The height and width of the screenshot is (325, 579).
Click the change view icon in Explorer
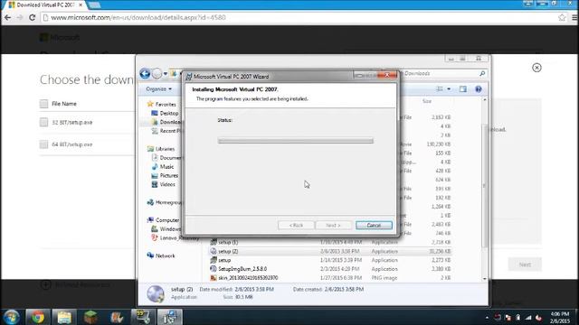tap(440, 89)
